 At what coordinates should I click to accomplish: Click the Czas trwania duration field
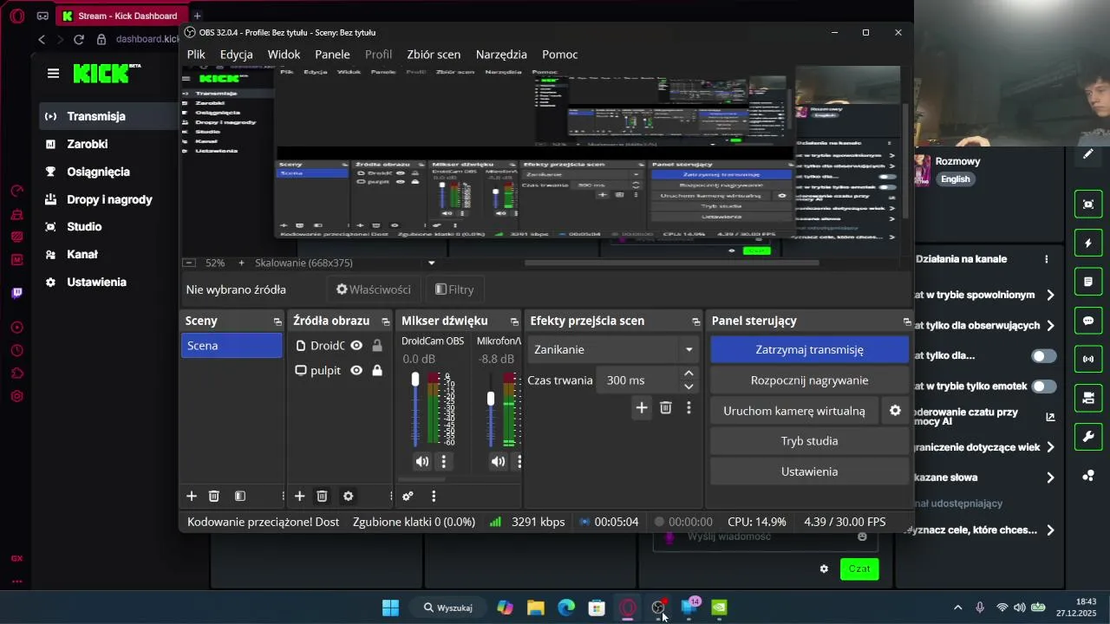[637, 380]
